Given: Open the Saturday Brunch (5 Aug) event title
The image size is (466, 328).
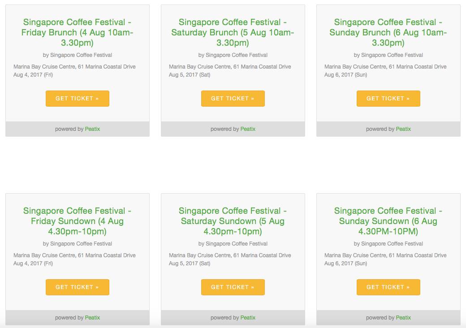Looking at the screenshot, I should point(233,33).
